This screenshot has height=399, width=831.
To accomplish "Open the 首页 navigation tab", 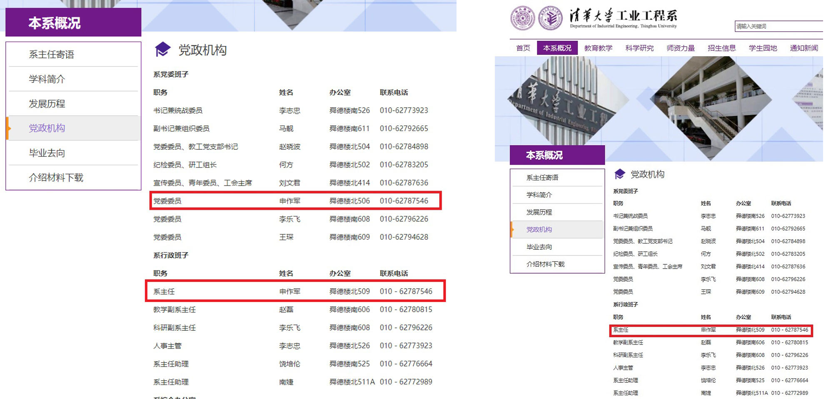I will click(x=523, y=48).
